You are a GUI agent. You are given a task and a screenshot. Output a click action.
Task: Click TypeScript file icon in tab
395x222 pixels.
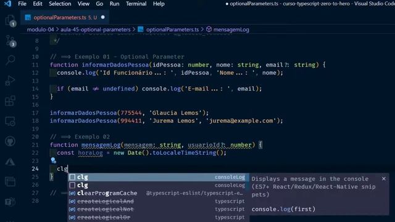click(x=28, y=17)
